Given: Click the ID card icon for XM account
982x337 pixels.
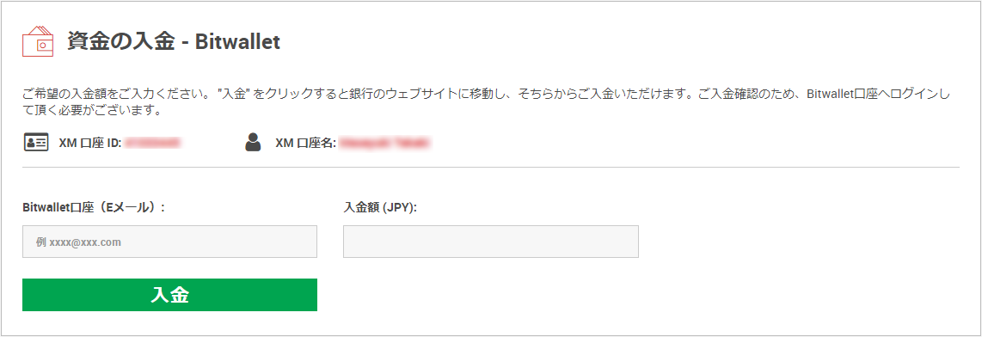Looking at the screenshot, I should [x=36, y=143].
